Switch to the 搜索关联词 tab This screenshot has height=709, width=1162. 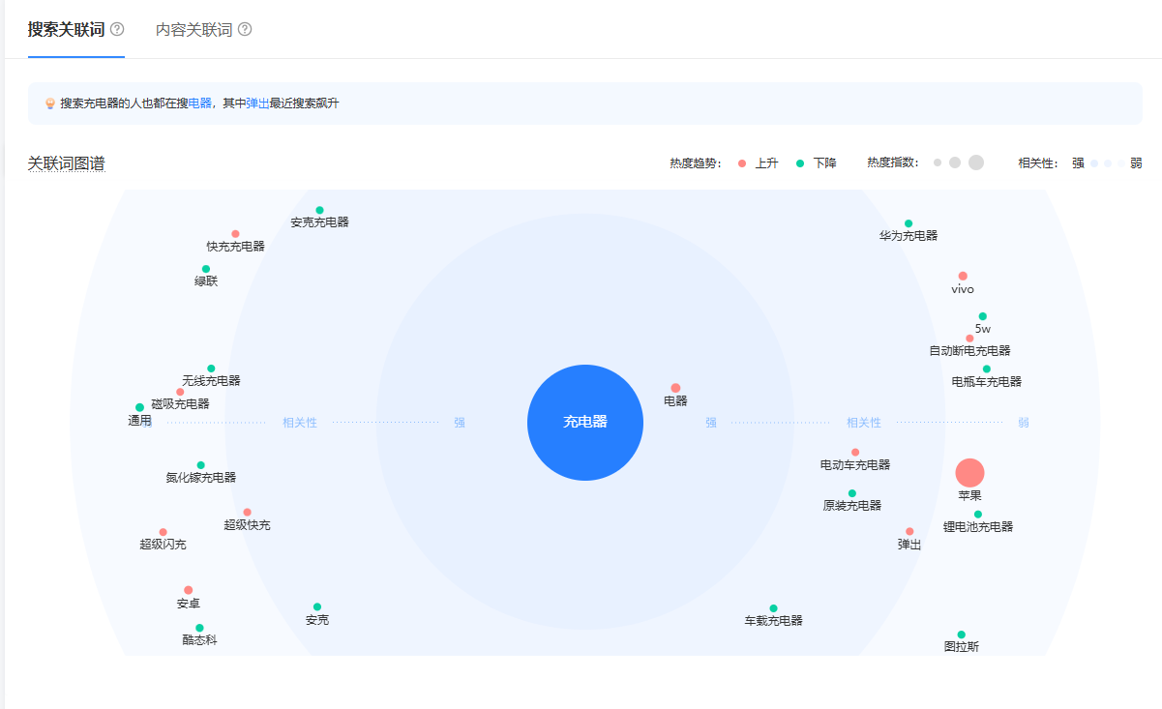66,29
